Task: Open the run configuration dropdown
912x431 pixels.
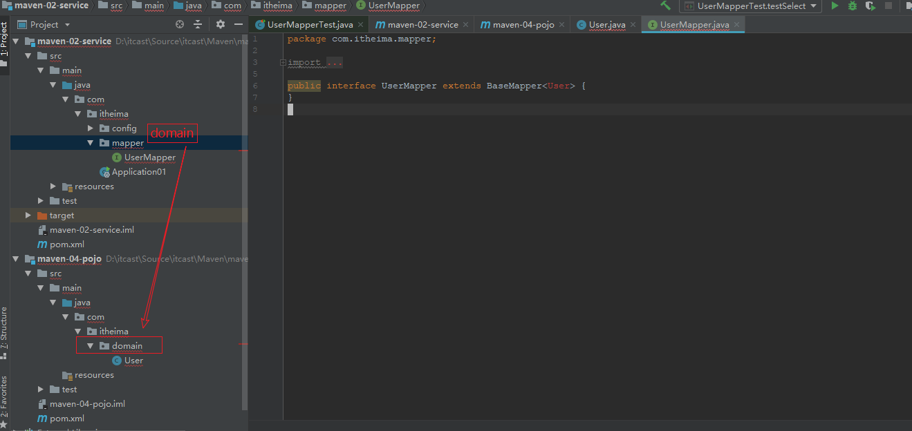Action: point(750,6)
